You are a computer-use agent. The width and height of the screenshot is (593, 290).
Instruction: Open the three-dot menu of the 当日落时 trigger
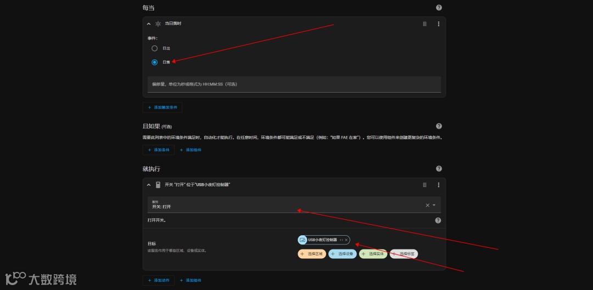point(439,24)
